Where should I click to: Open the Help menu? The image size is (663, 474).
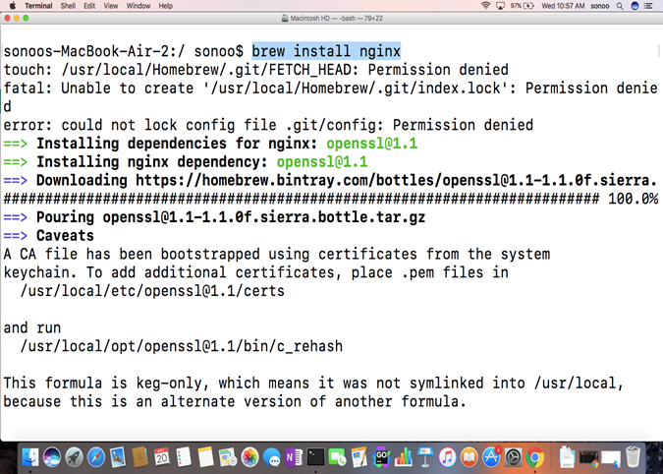(165, 6)
